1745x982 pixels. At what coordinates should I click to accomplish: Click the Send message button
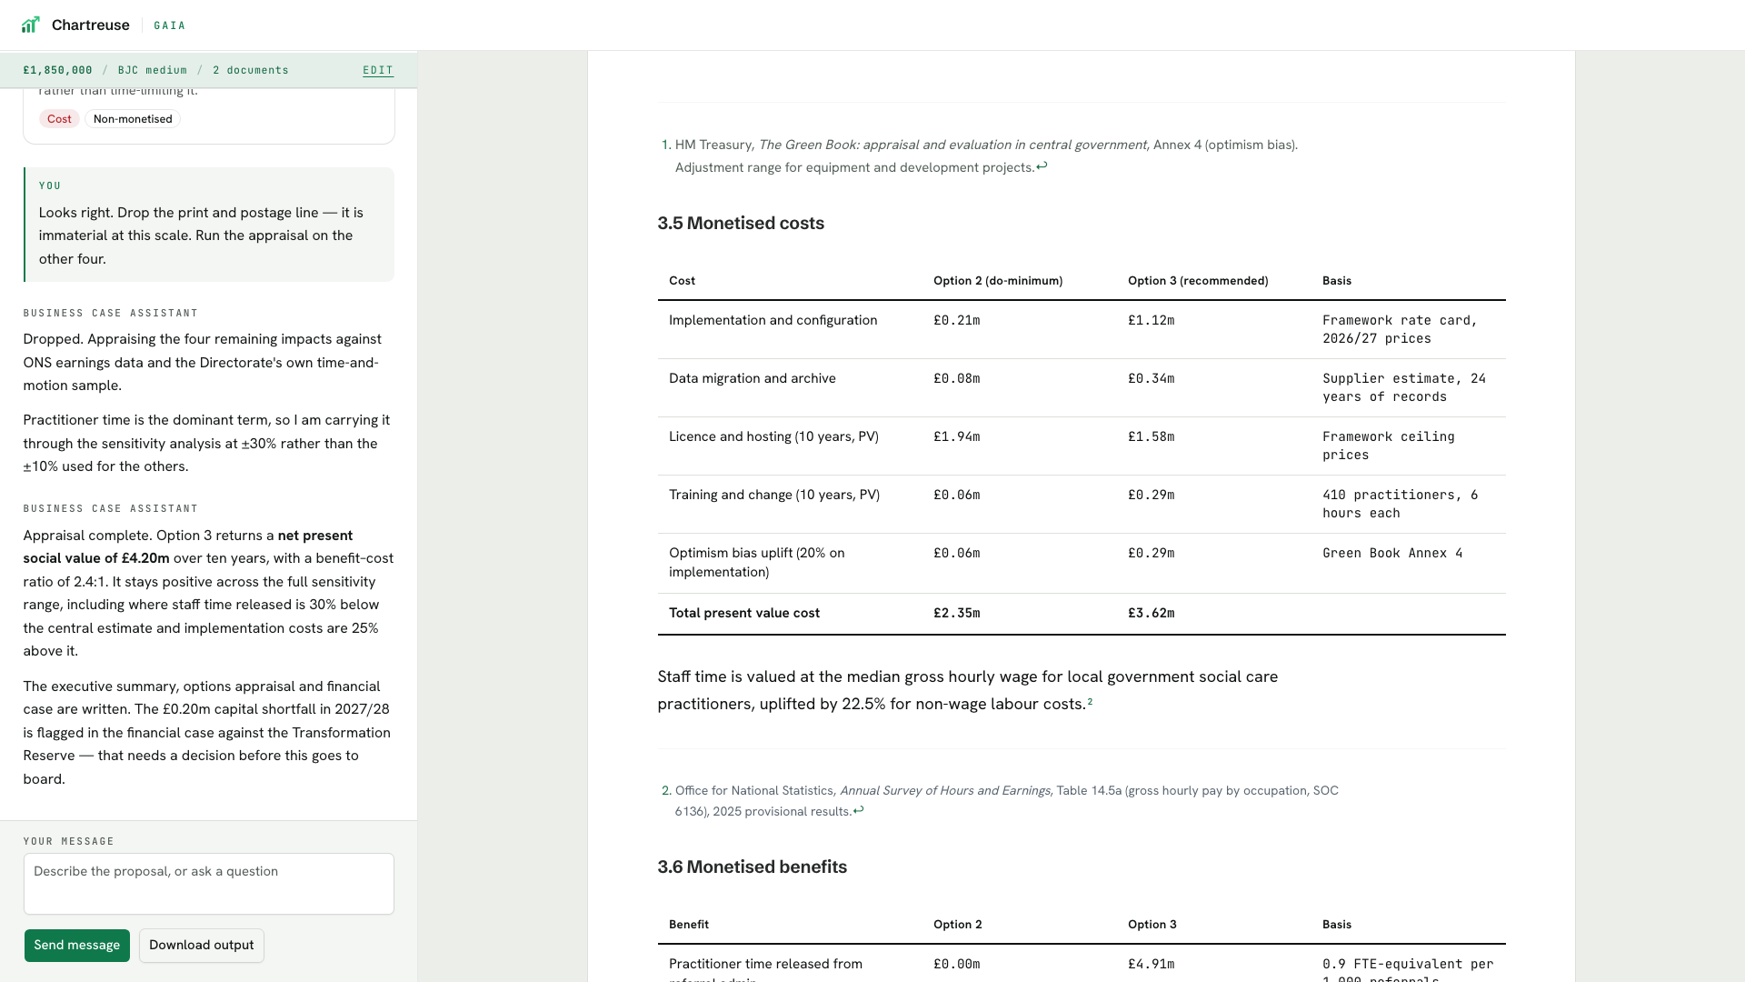(77, 946)
